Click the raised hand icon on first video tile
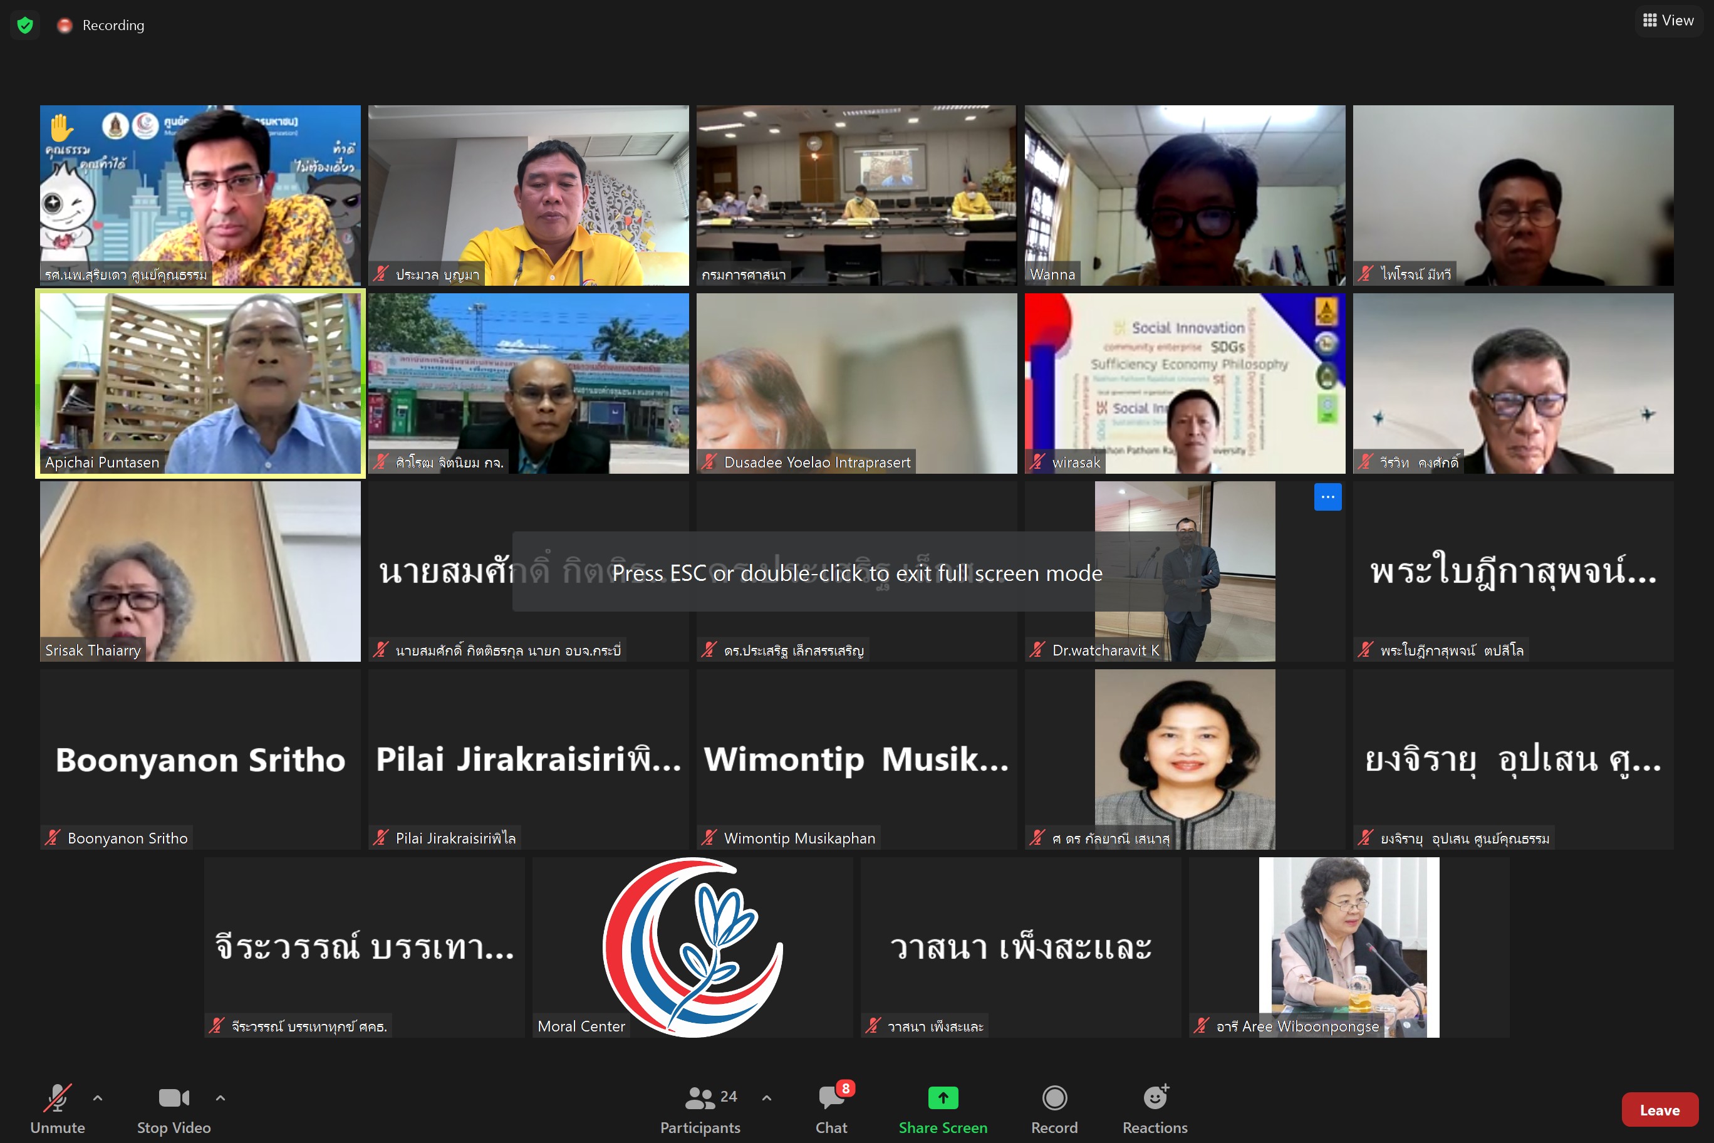Viewport: 1714px width, 1143px height. (x=62, y=128)
